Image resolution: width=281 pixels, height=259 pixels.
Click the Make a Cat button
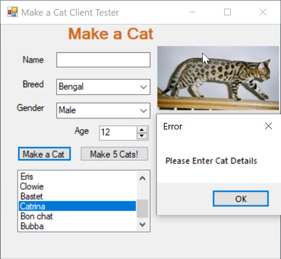[44, 154]
